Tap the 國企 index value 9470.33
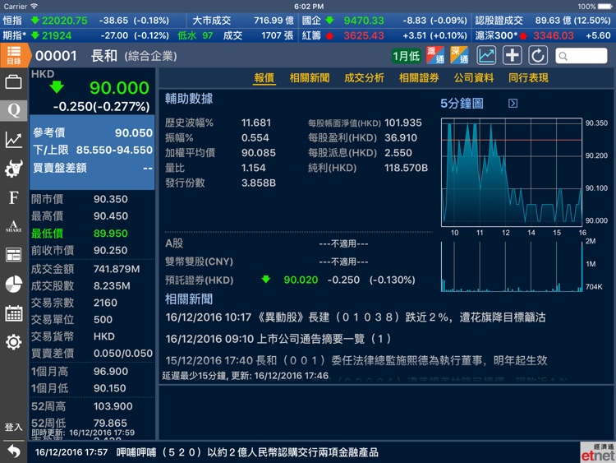This screenshot has width=616, height=463. 364,21
